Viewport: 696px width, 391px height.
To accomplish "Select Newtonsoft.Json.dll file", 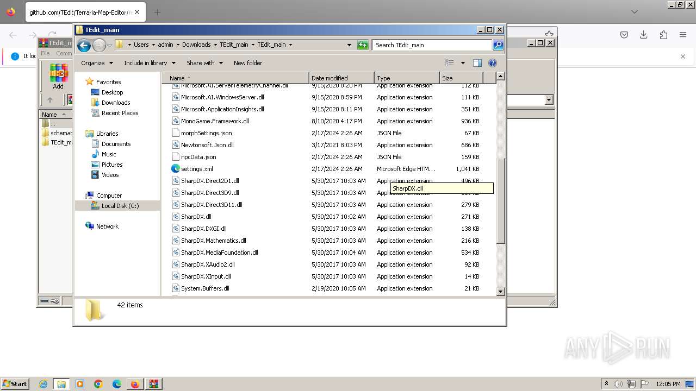I will coord(207,145).
